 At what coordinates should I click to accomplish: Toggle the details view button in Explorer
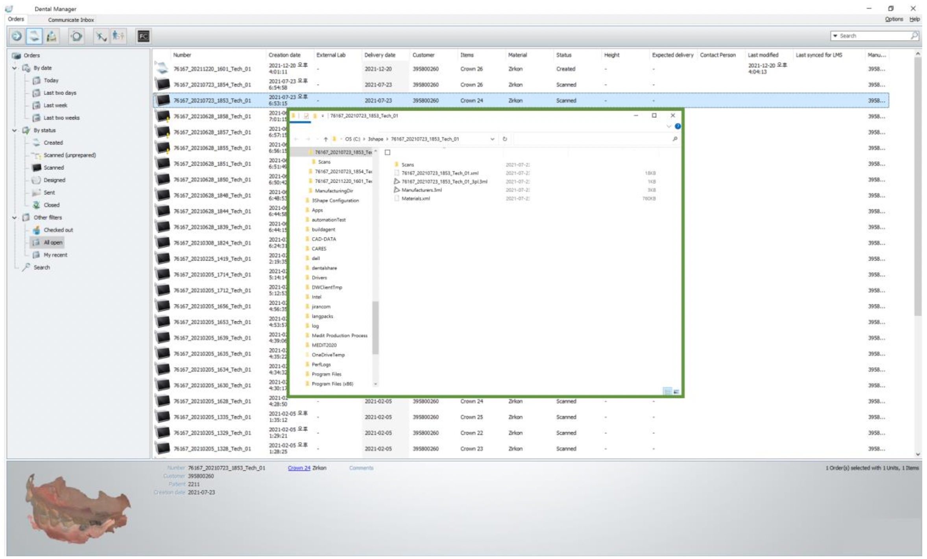click(667, 392)
